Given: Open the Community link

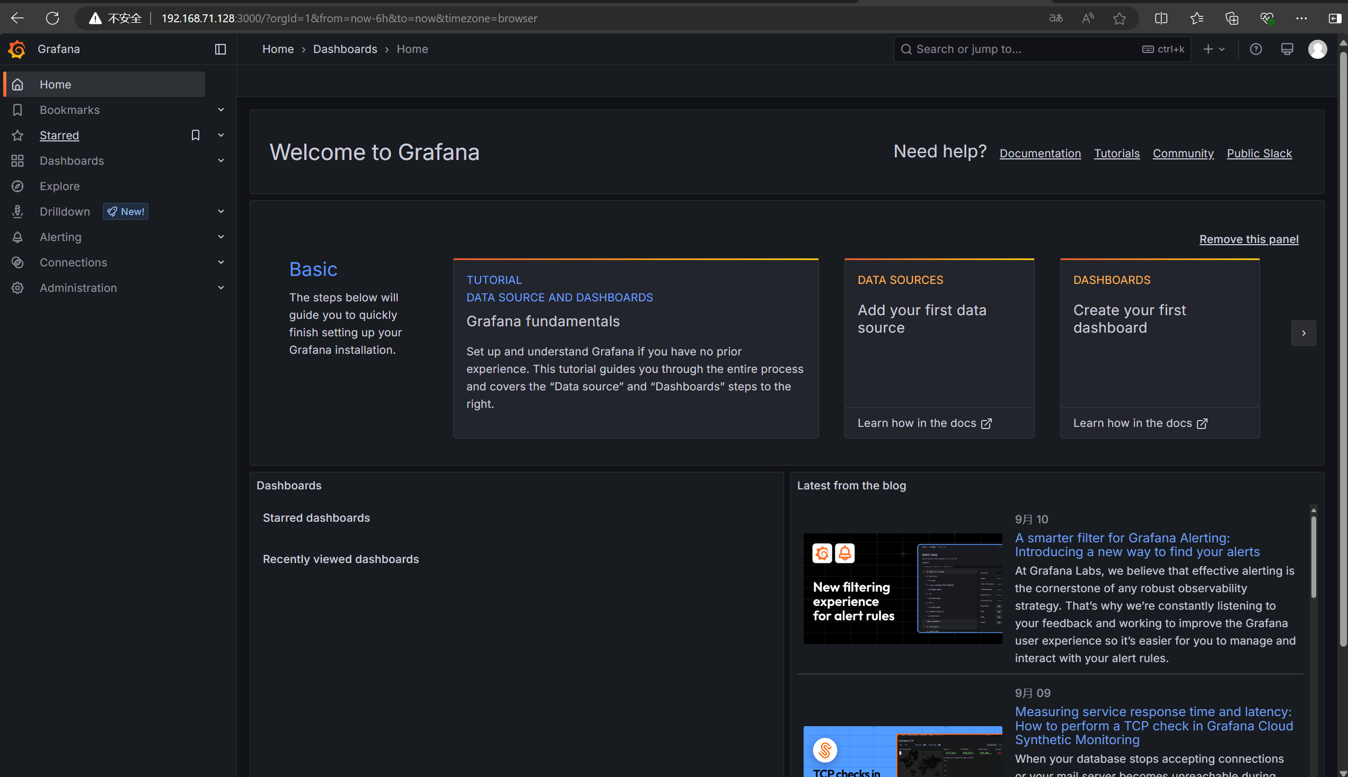Looking at the screenshot, I should [x=1183, y=154].
